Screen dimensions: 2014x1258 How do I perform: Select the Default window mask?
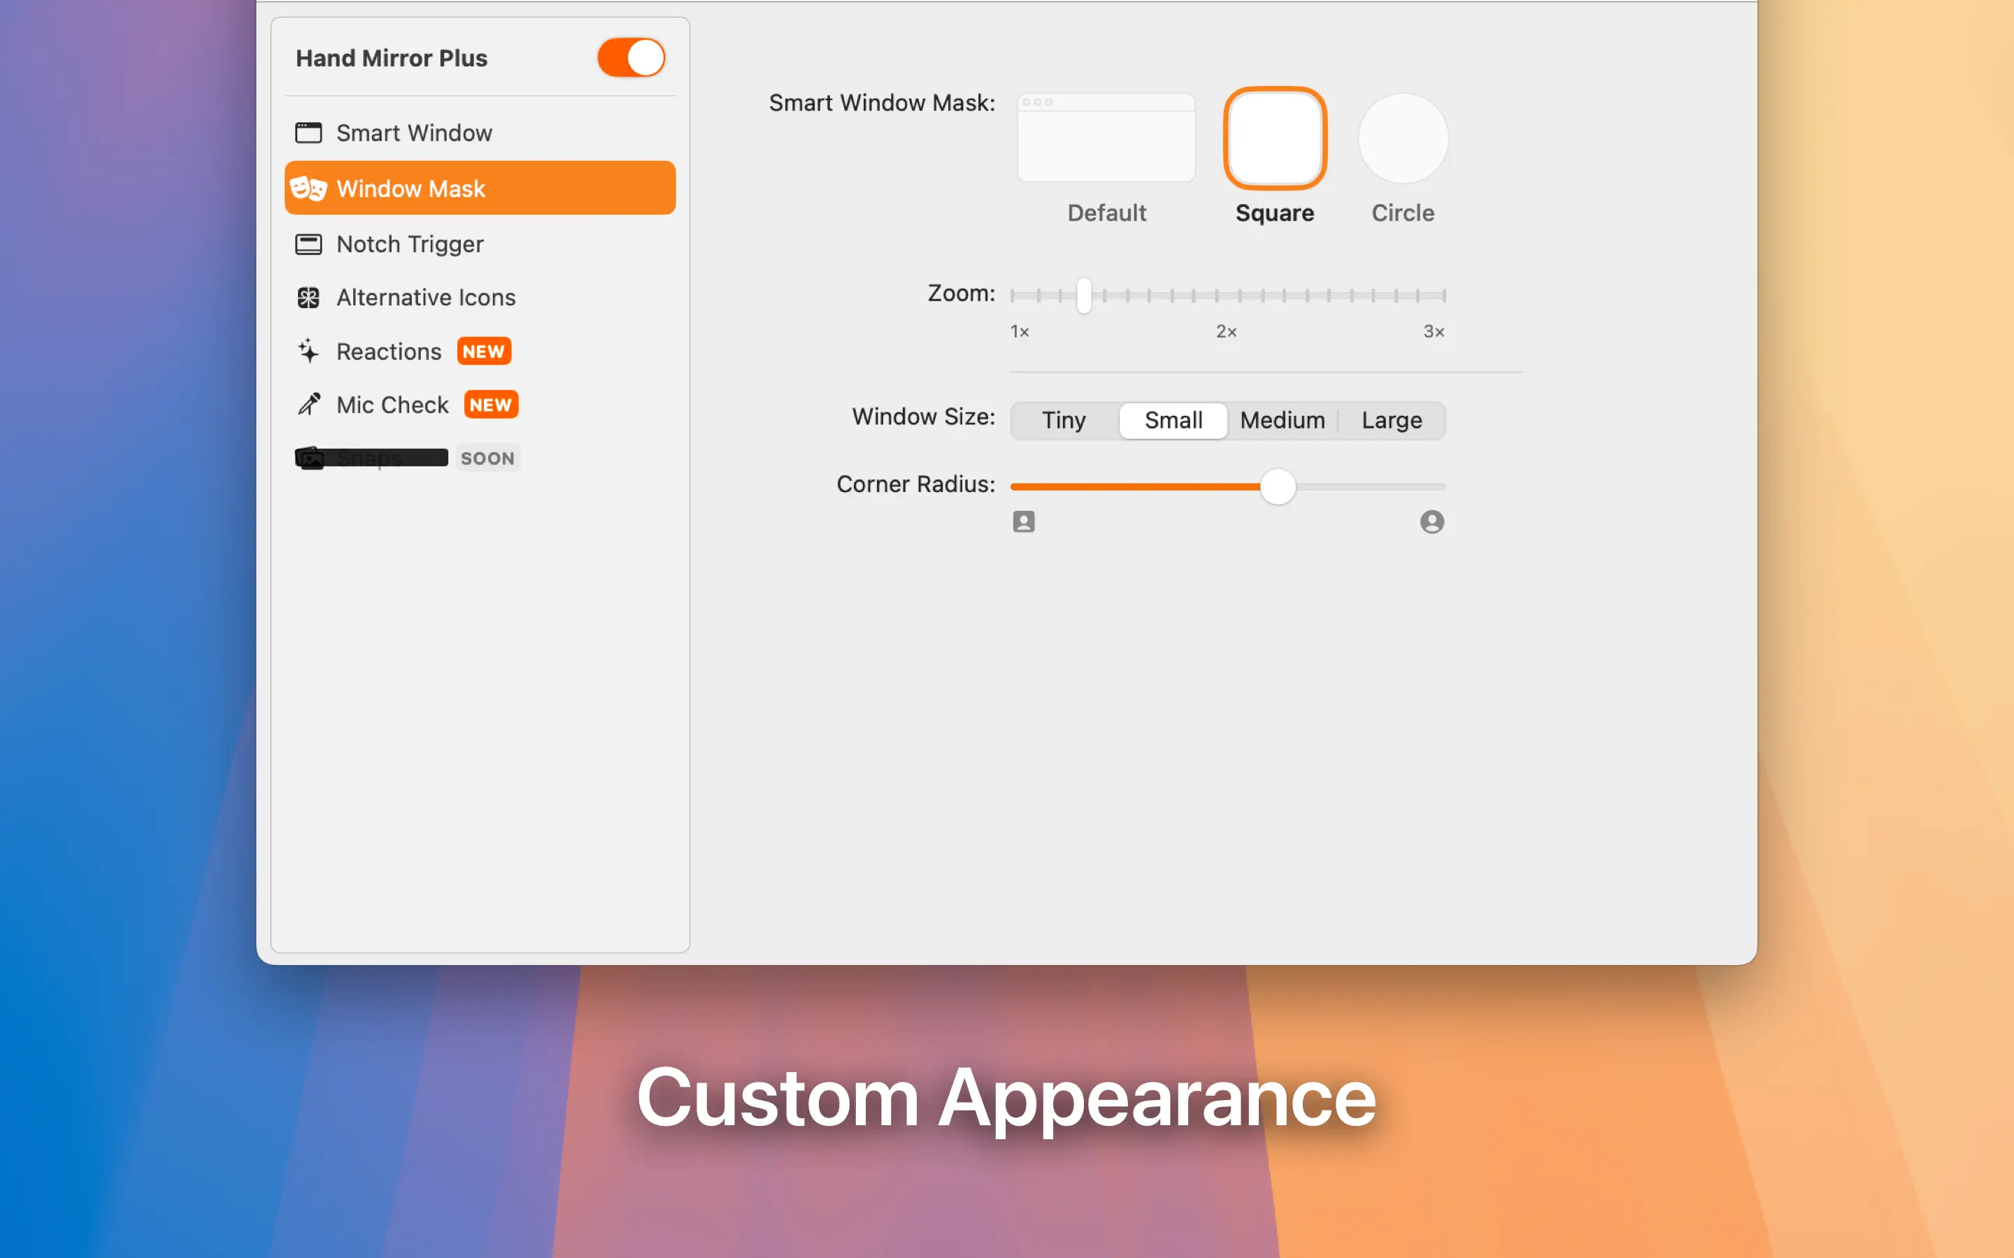[x=1106, y=138]
